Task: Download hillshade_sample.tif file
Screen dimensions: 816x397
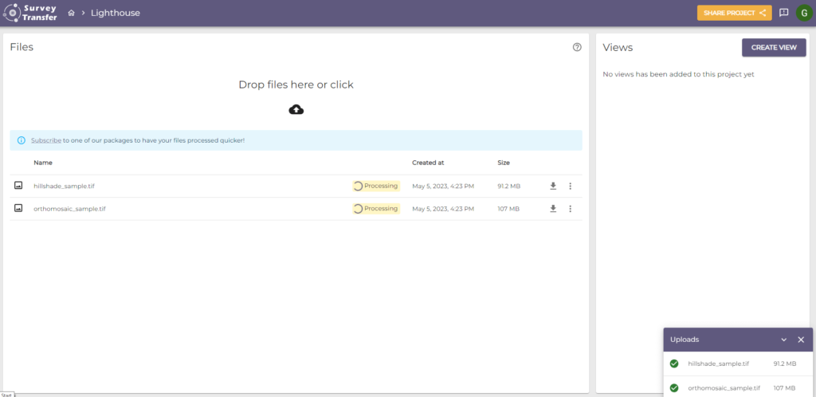Action: (x=553, y=187)
